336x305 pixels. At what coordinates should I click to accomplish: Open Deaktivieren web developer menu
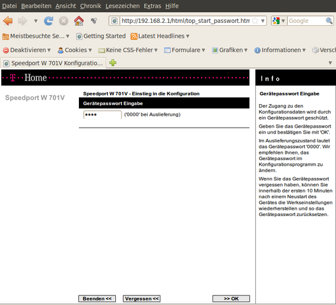[x=27, y=50]
